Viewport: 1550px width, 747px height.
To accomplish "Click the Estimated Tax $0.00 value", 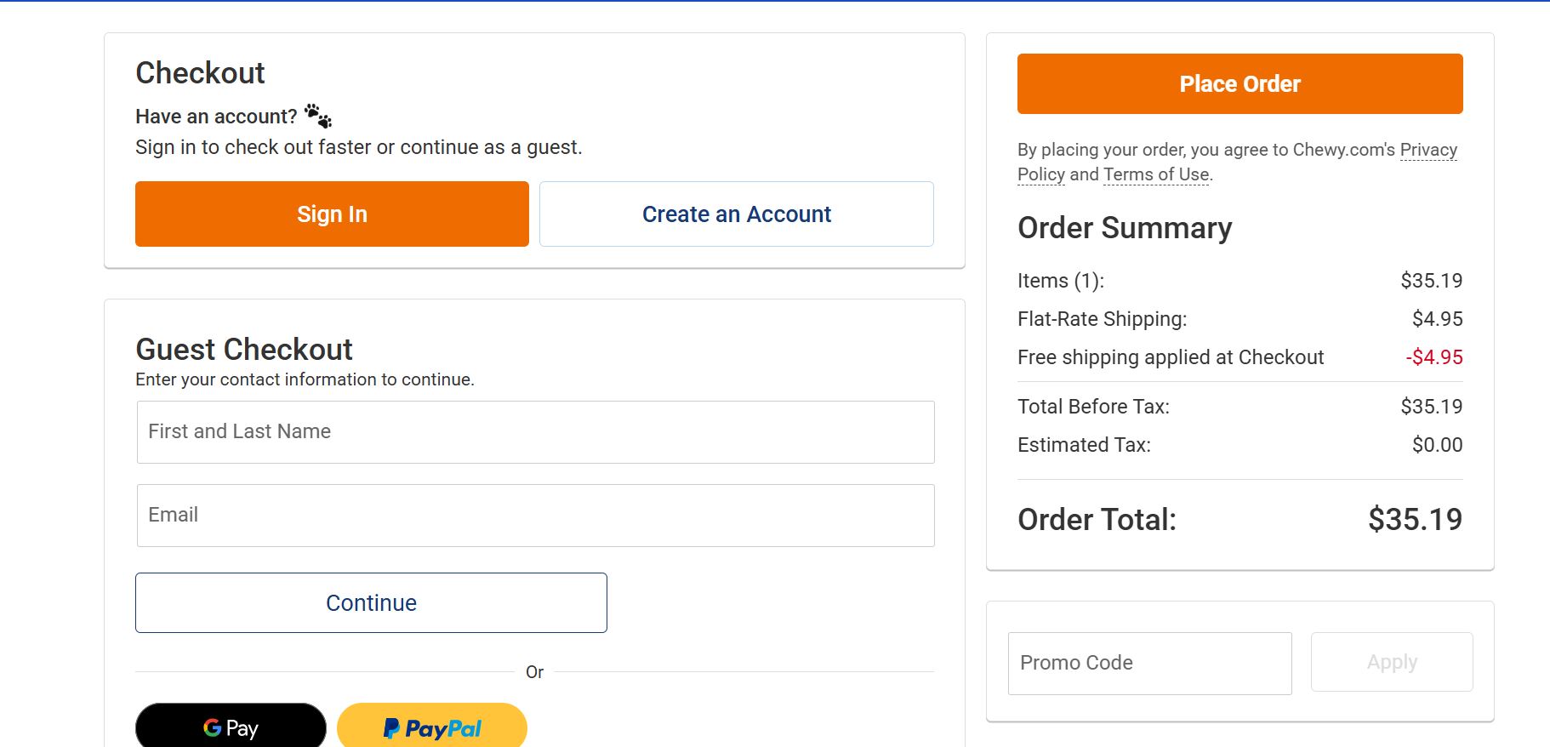I will tap(1437, 445).
